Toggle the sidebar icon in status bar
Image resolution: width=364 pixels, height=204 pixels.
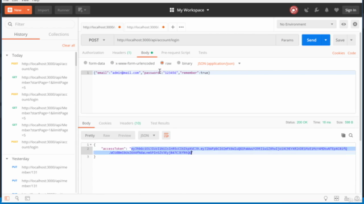point(7,198)
